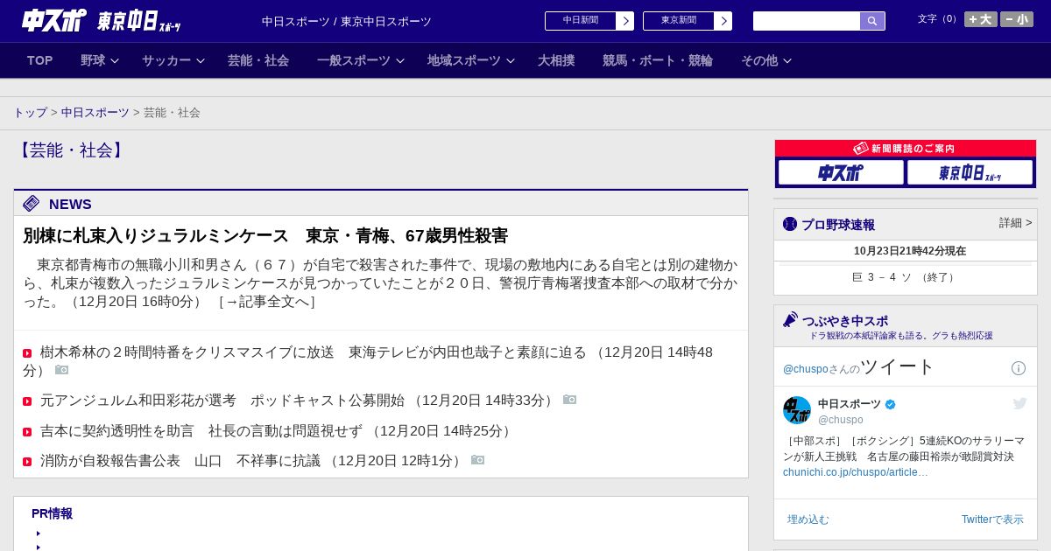This screenshot has width=1051, height=551.
Task: Click 東京中日スポーツ subscription banner button
Action: point(970,172)
